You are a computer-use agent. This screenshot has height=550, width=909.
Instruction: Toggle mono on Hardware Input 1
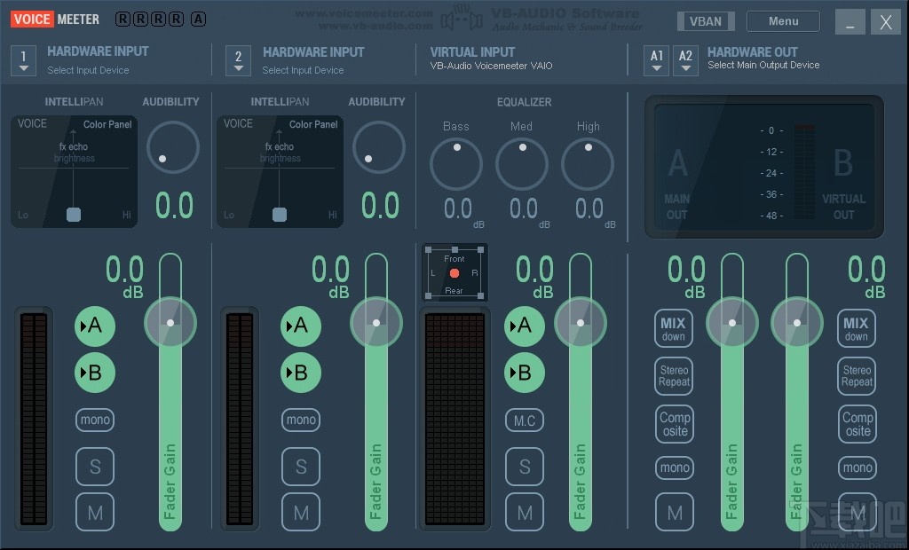tap(95, 420)
